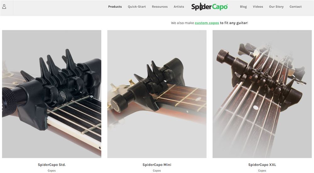Open the Videos page
Screen dimensions: 314x173
258,7
